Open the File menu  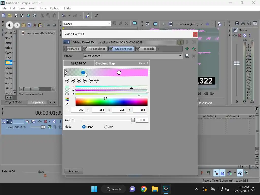[4, 8]
